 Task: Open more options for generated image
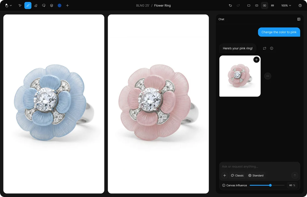pyautogui.click(x=268, y=76)
